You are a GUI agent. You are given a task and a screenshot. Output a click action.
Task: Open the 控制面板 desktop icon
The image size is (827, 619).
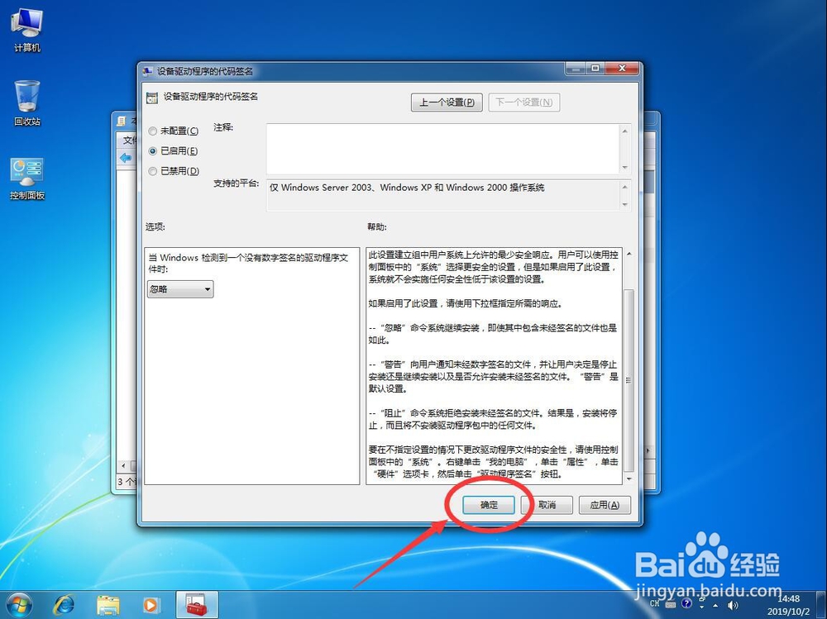point(27,179)
